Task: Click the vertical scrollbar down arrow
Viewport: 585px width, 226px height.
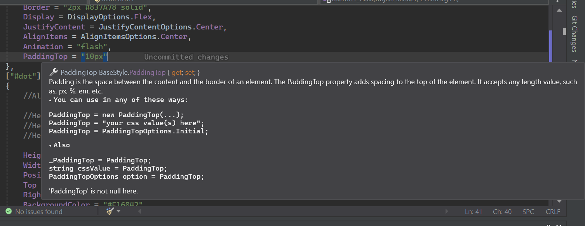Action: click(559, 202)
